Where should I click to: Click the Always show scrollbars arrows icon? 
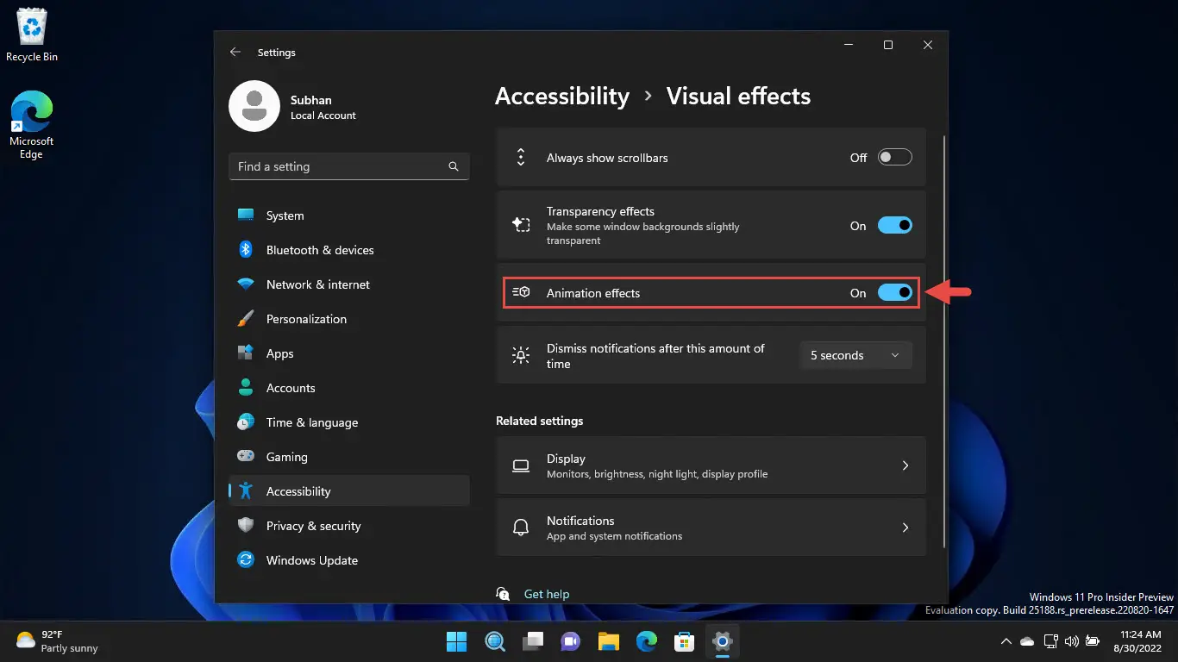(521, 158)
